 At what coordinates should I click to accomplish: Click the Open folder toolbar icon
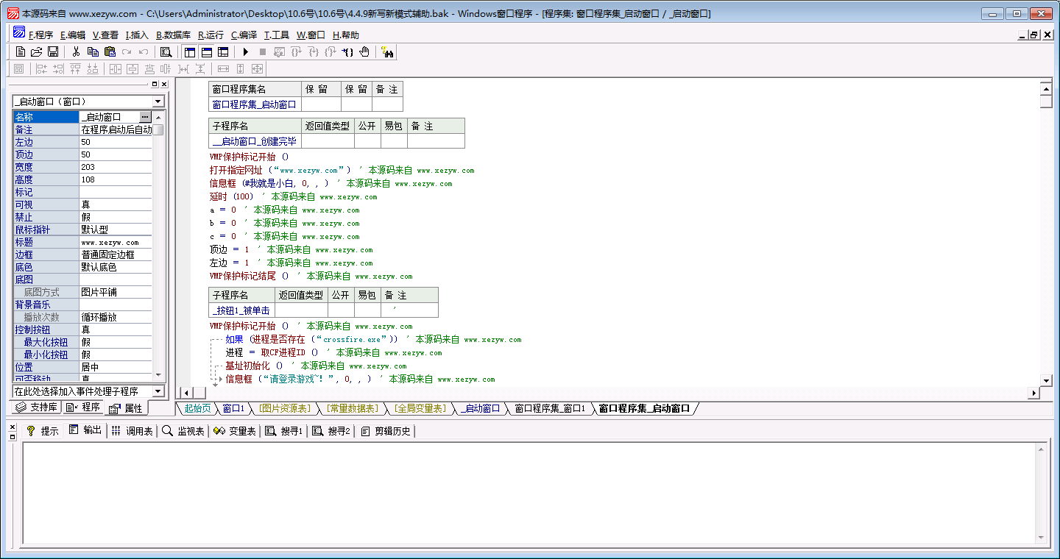click(37, 51)
